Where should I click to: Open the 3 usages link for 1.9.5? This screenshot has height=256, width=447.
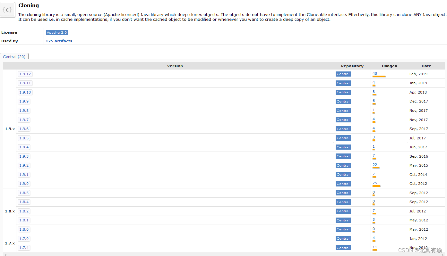(x=374, y=137)
